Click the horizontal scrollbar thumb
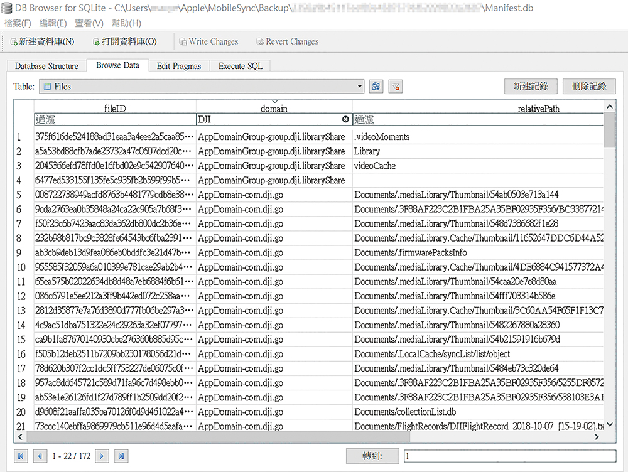The width and height of the screenshot is (628, 472). click(219, 437)
